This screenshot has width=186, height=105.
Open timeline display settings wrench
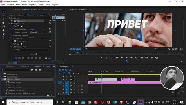pyautogui.click(x=78, y=73)
